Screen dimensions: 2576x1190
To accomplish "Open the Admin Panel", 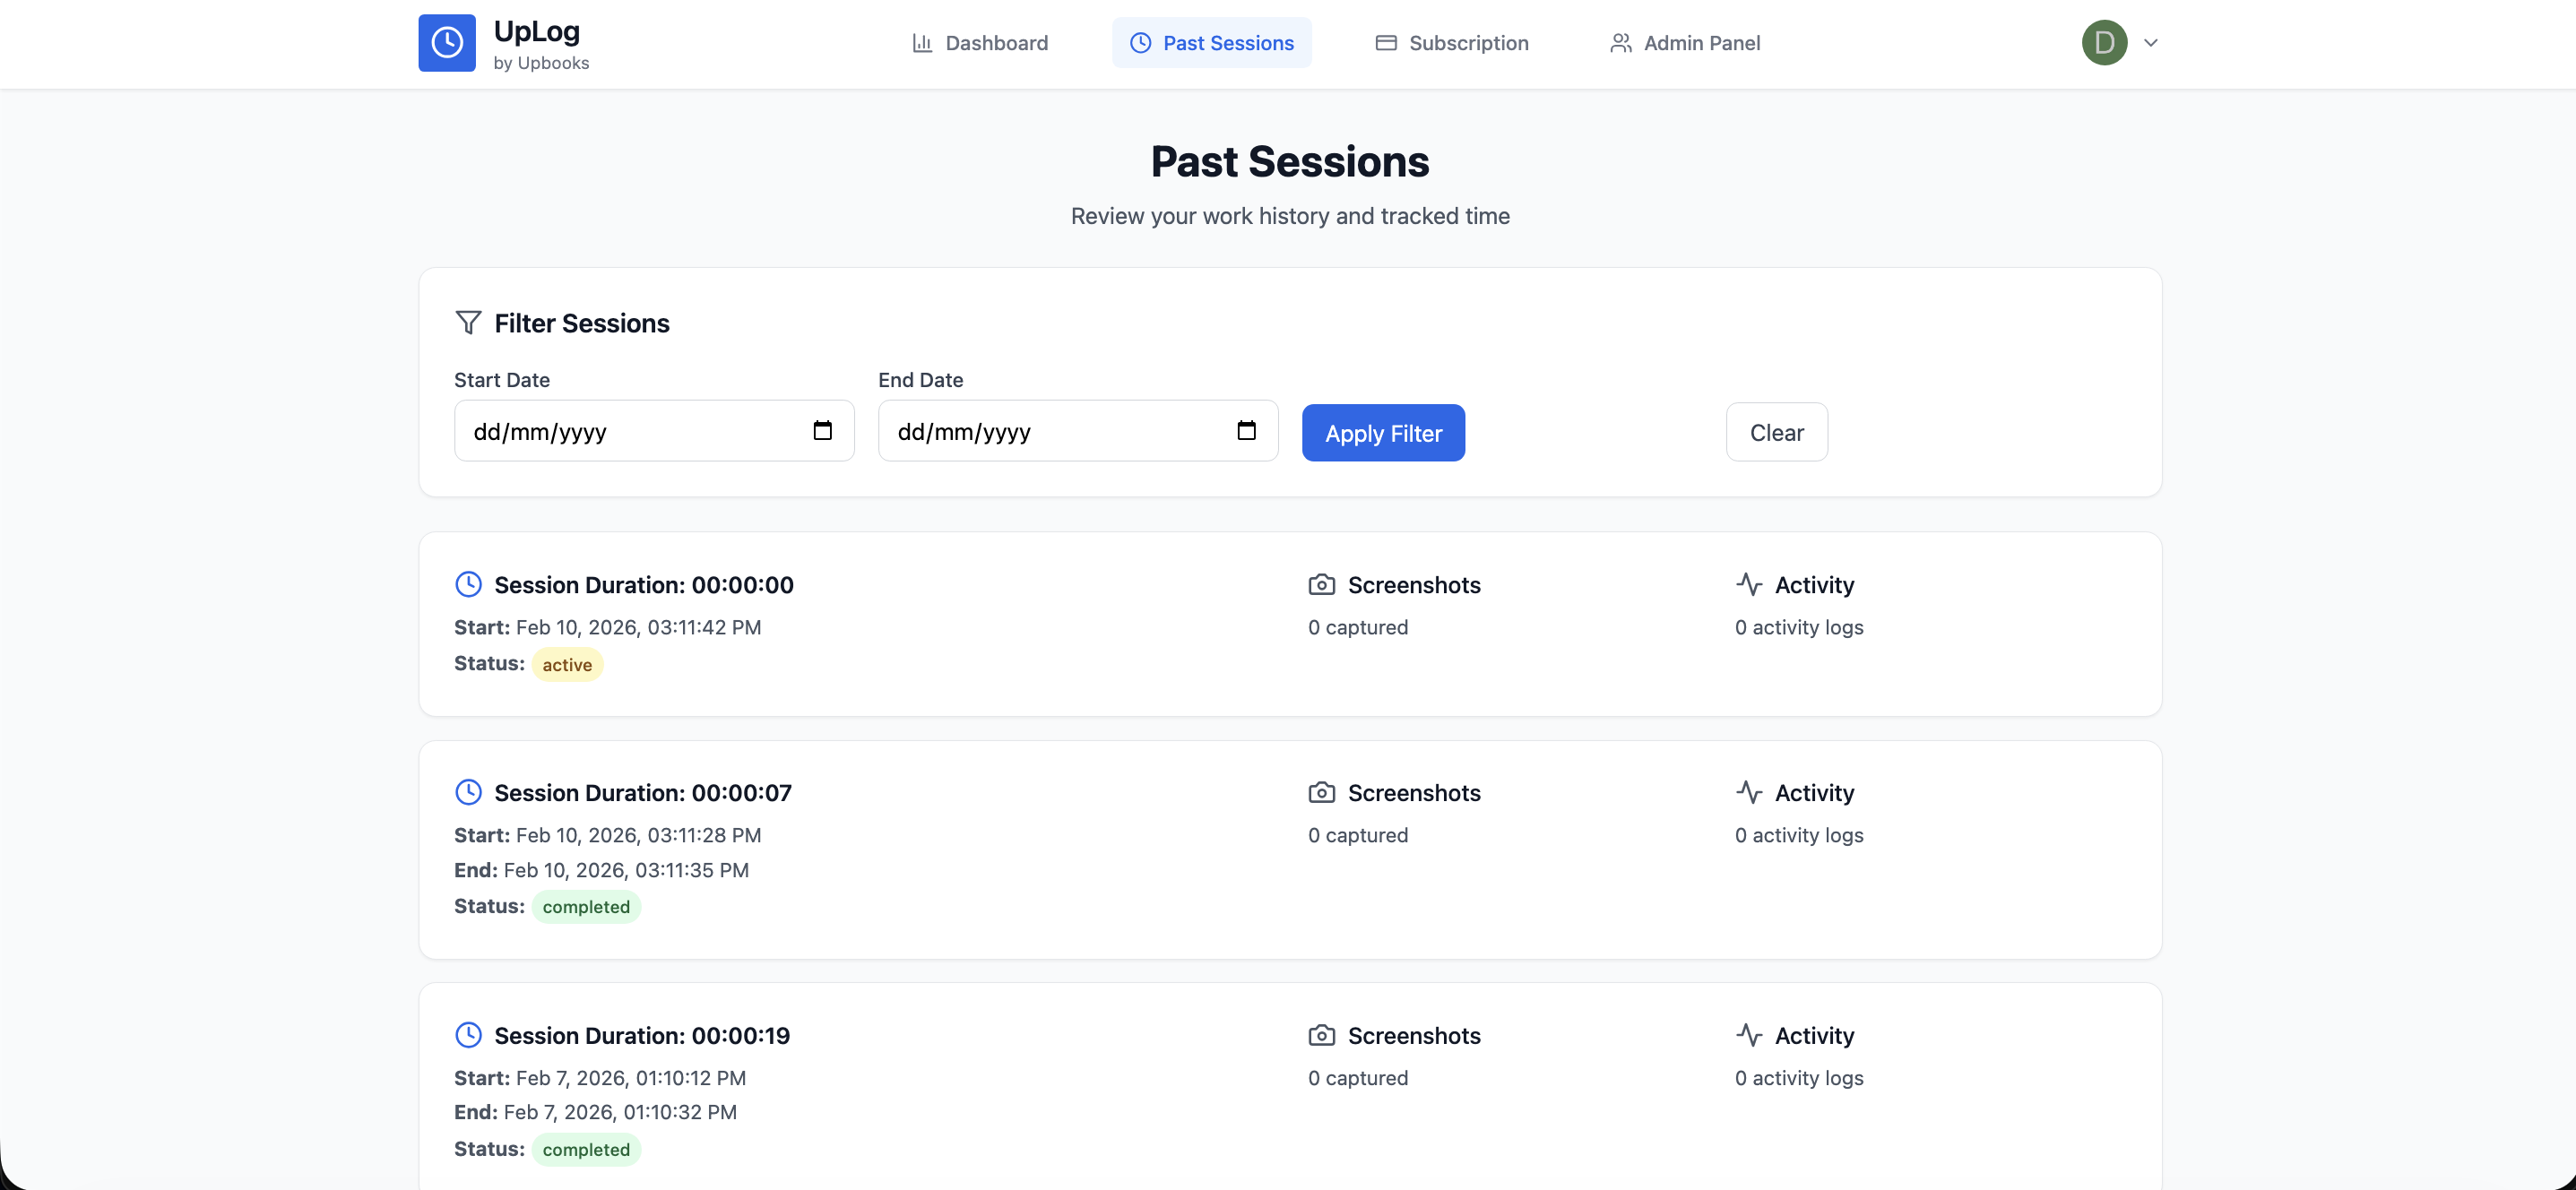I will [x=1685, y=43].
